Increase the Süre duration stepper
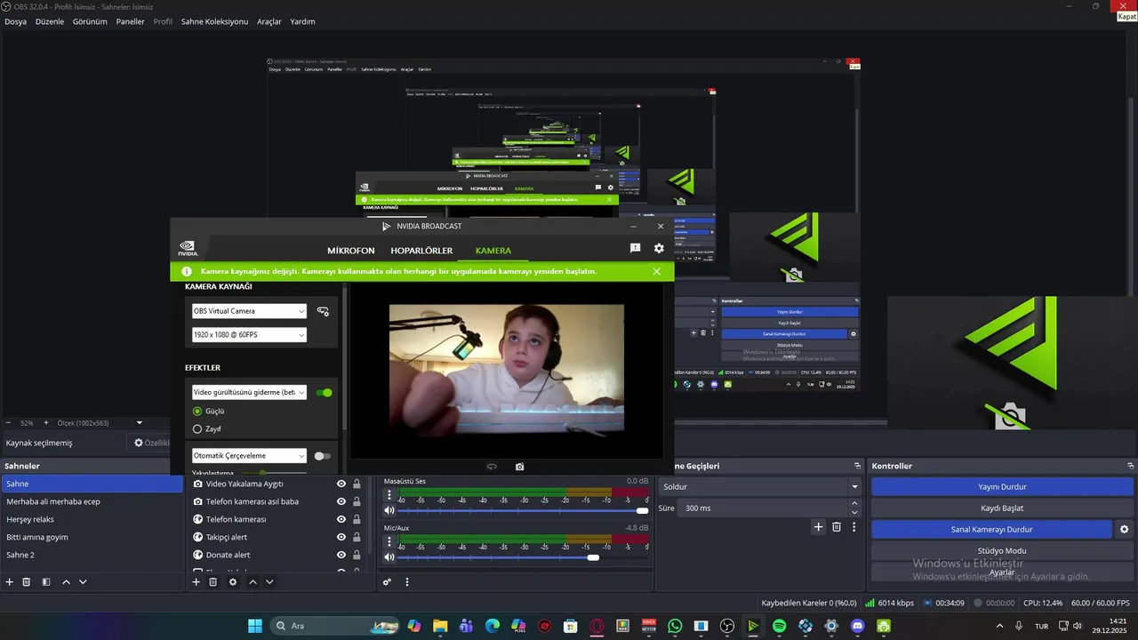 coord(854,504)
